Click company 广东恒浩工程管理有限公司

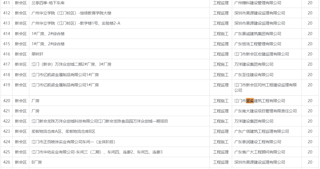click(x=258, y=44)
